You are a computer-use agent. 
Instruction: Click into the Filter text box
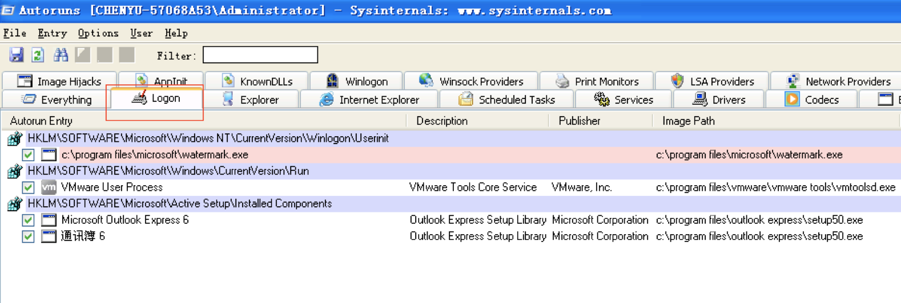(x=260, y=55)
